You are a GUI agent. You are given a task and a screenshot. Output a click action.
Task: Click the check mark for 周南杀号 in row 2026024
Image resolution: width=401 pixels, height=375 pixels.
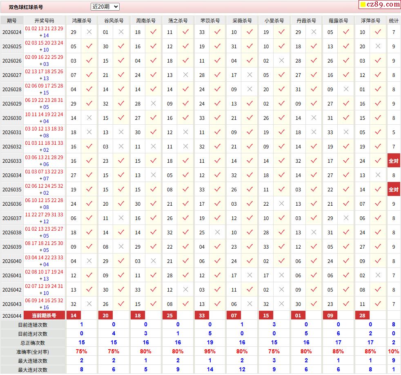click(153, 32)
